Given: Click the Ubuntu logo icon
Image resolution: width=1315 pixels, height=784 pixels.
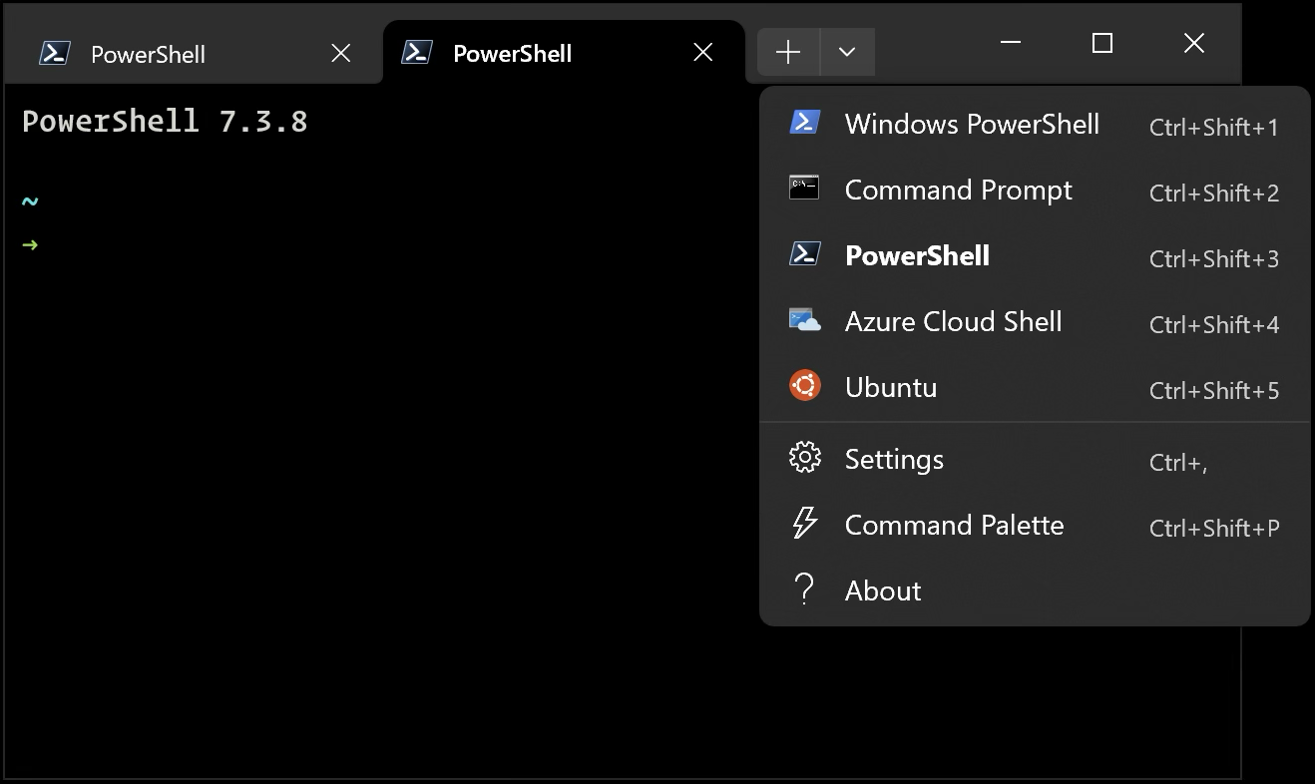Looking at the screenshot, I should [x=804, y=386].
